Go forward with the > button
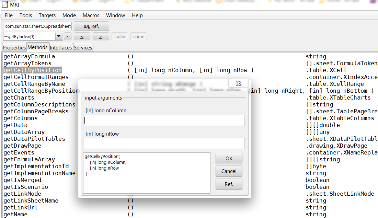 pos(101,36)
